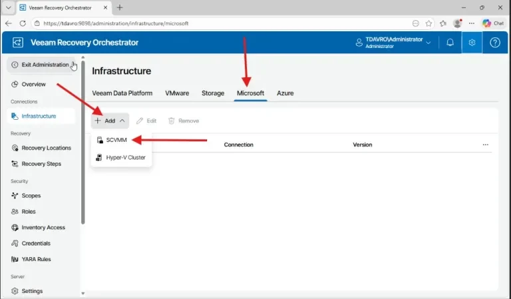Image resolution: width=511 pixels, height=299 pixels.
Task: Click the Edit pencil icon
Action: tap(140, 121)
